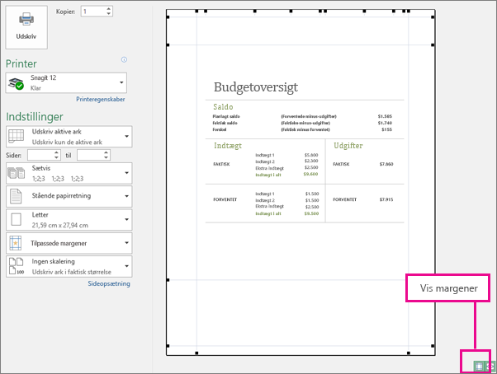497x374 pixels.
Task: Increase the Sider start page value
Action: pos(57,152)
